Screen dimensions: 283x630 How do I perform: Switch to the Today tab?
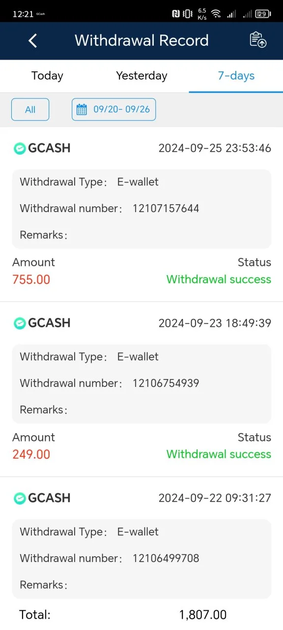pyautogui.click(x=47, y=76)
